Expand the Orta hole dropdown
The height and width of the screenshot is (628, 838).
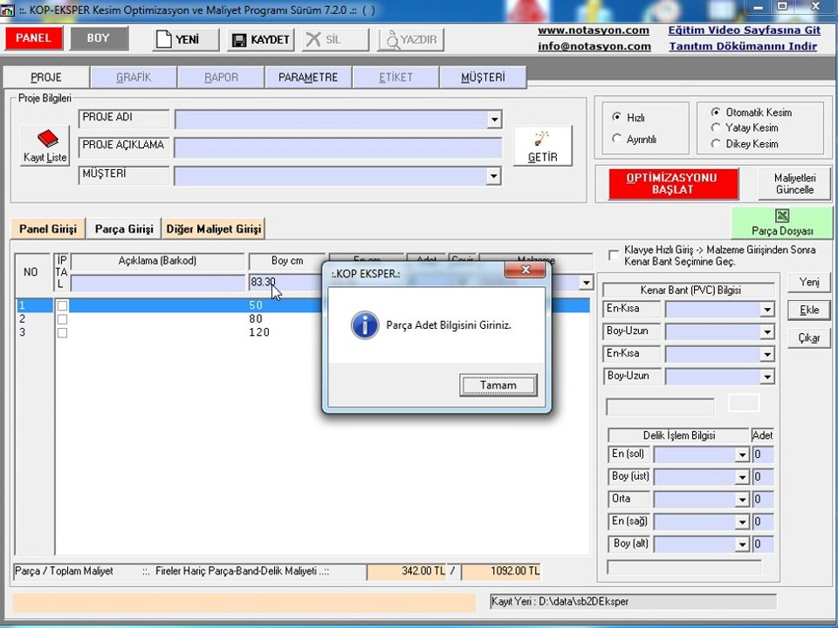[x=742, y=500]
